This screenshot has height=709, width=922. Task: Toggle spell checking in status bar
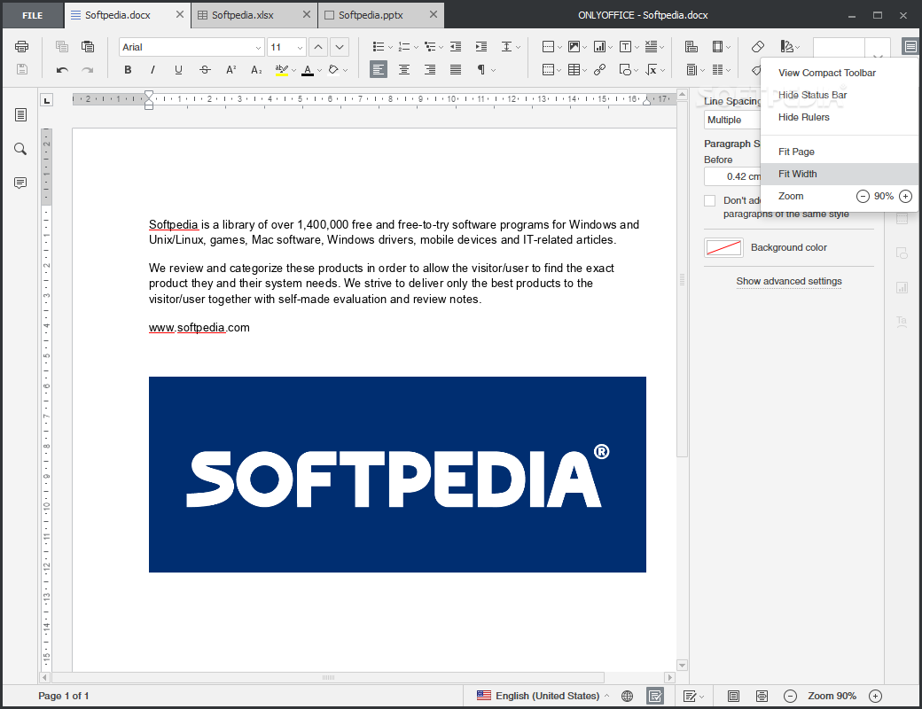click(x=654, y=696)
